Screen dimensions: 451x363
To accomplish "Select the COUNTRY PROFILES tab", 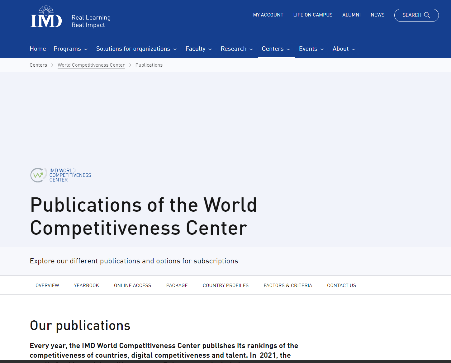I will pyautogui.click(x=226, y=285).
